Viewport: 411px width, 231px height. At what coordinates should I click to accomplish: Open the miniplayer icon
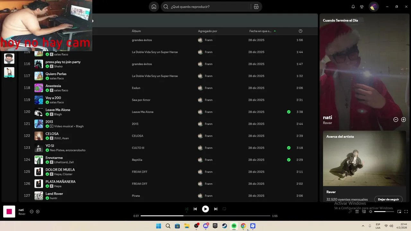pyautogui.click(x=399, y=211)
